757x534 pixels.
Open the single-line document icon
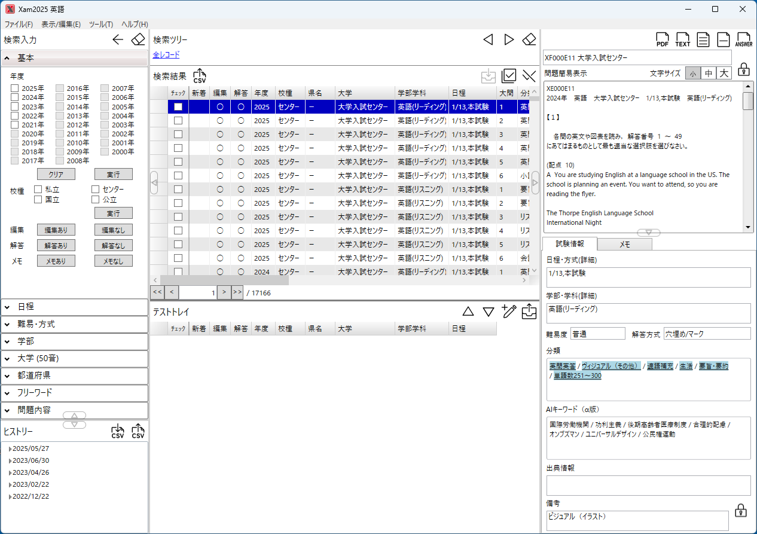(x=724, y=40)
